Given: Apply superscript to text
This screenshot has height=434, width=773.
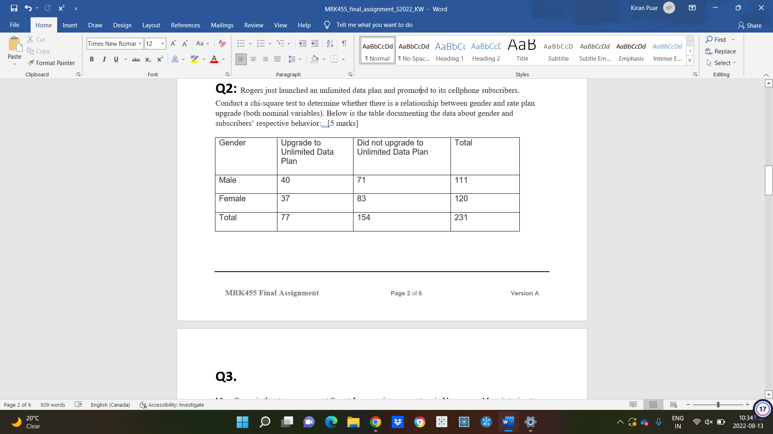Looking at the screenshot, I should pos(159,59).
